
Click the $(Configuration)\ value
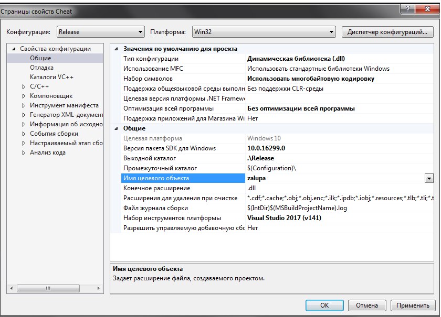click(271, 168)
